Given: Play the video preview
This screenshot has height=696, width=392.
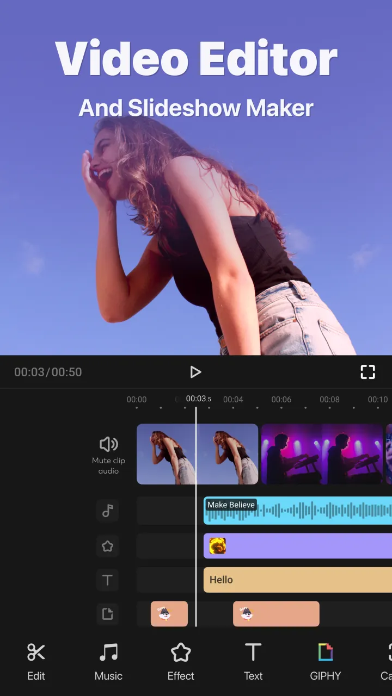Looking at the screenshot, I should coord(195,372).
